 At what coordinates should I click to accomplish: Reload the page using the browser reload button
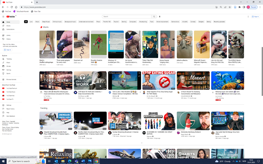coord(12,7)
